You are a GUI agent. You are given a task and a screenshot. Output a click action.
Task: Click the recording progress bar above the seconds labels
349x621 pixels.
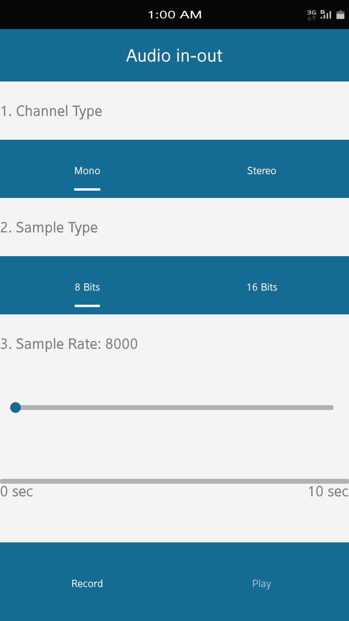pyautogui.click(x=174, y=481)
